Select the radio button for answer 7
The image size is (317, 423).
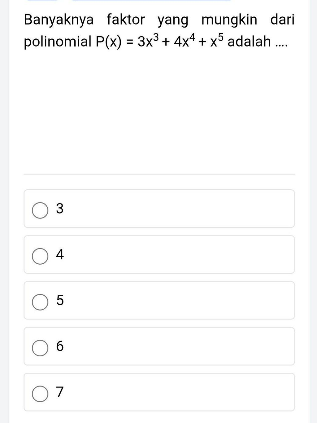pyautogui.click(x=40, y=394)
